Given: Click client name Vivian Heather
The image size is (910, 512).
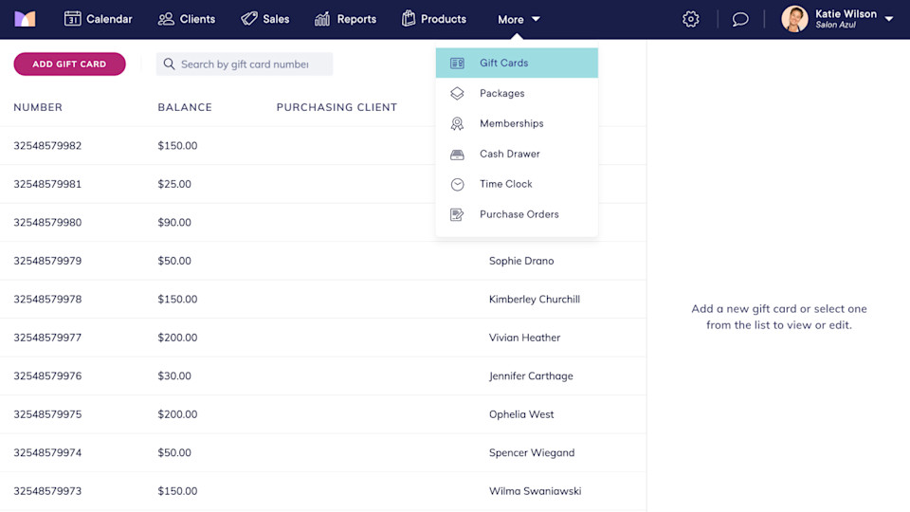Looking at the screenshot, I should click(524, 338).
